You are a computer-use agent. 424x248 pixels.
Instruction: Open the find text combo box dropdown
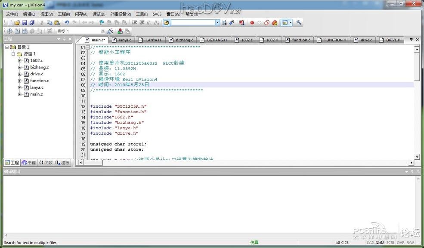[x=217, y=22]
